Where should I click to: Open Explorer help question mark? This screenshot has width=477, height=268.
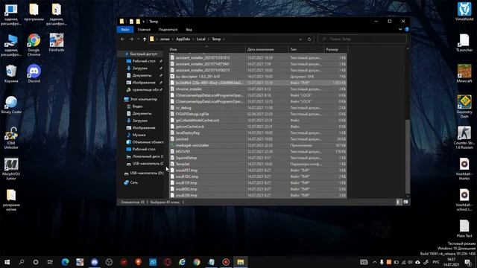pos(407,30)
